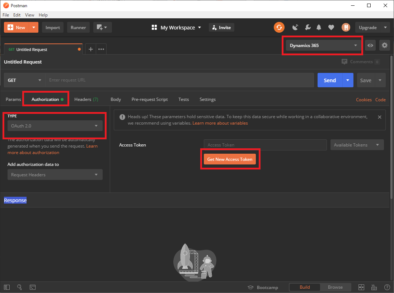The height and width of the screenshot is (293, 394).
Task: Open the Tests tab
Action: pyautogui.click(x=183, y=99)
